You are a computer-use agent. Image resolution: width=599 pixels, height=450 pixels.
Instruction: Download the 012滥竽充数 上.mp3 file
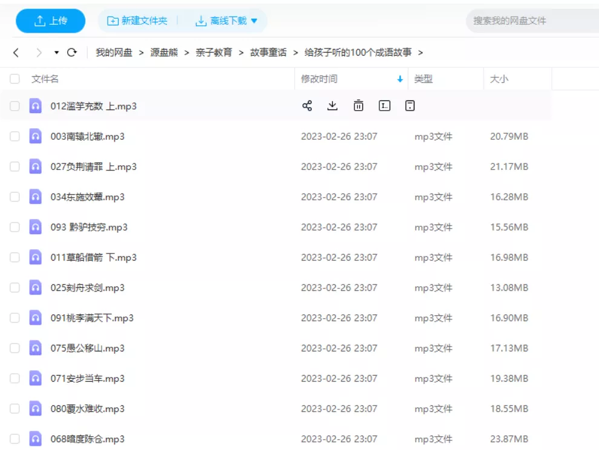click(x=332, y=106)
